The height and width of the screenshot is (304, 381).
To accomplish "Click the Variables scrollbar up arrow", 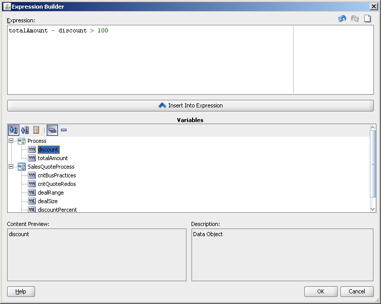I will click(373, 127).
